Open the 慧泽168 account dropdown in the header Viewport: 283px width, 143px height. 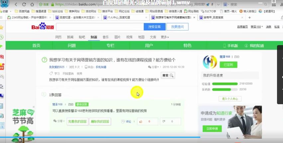(x=257, y=27)
